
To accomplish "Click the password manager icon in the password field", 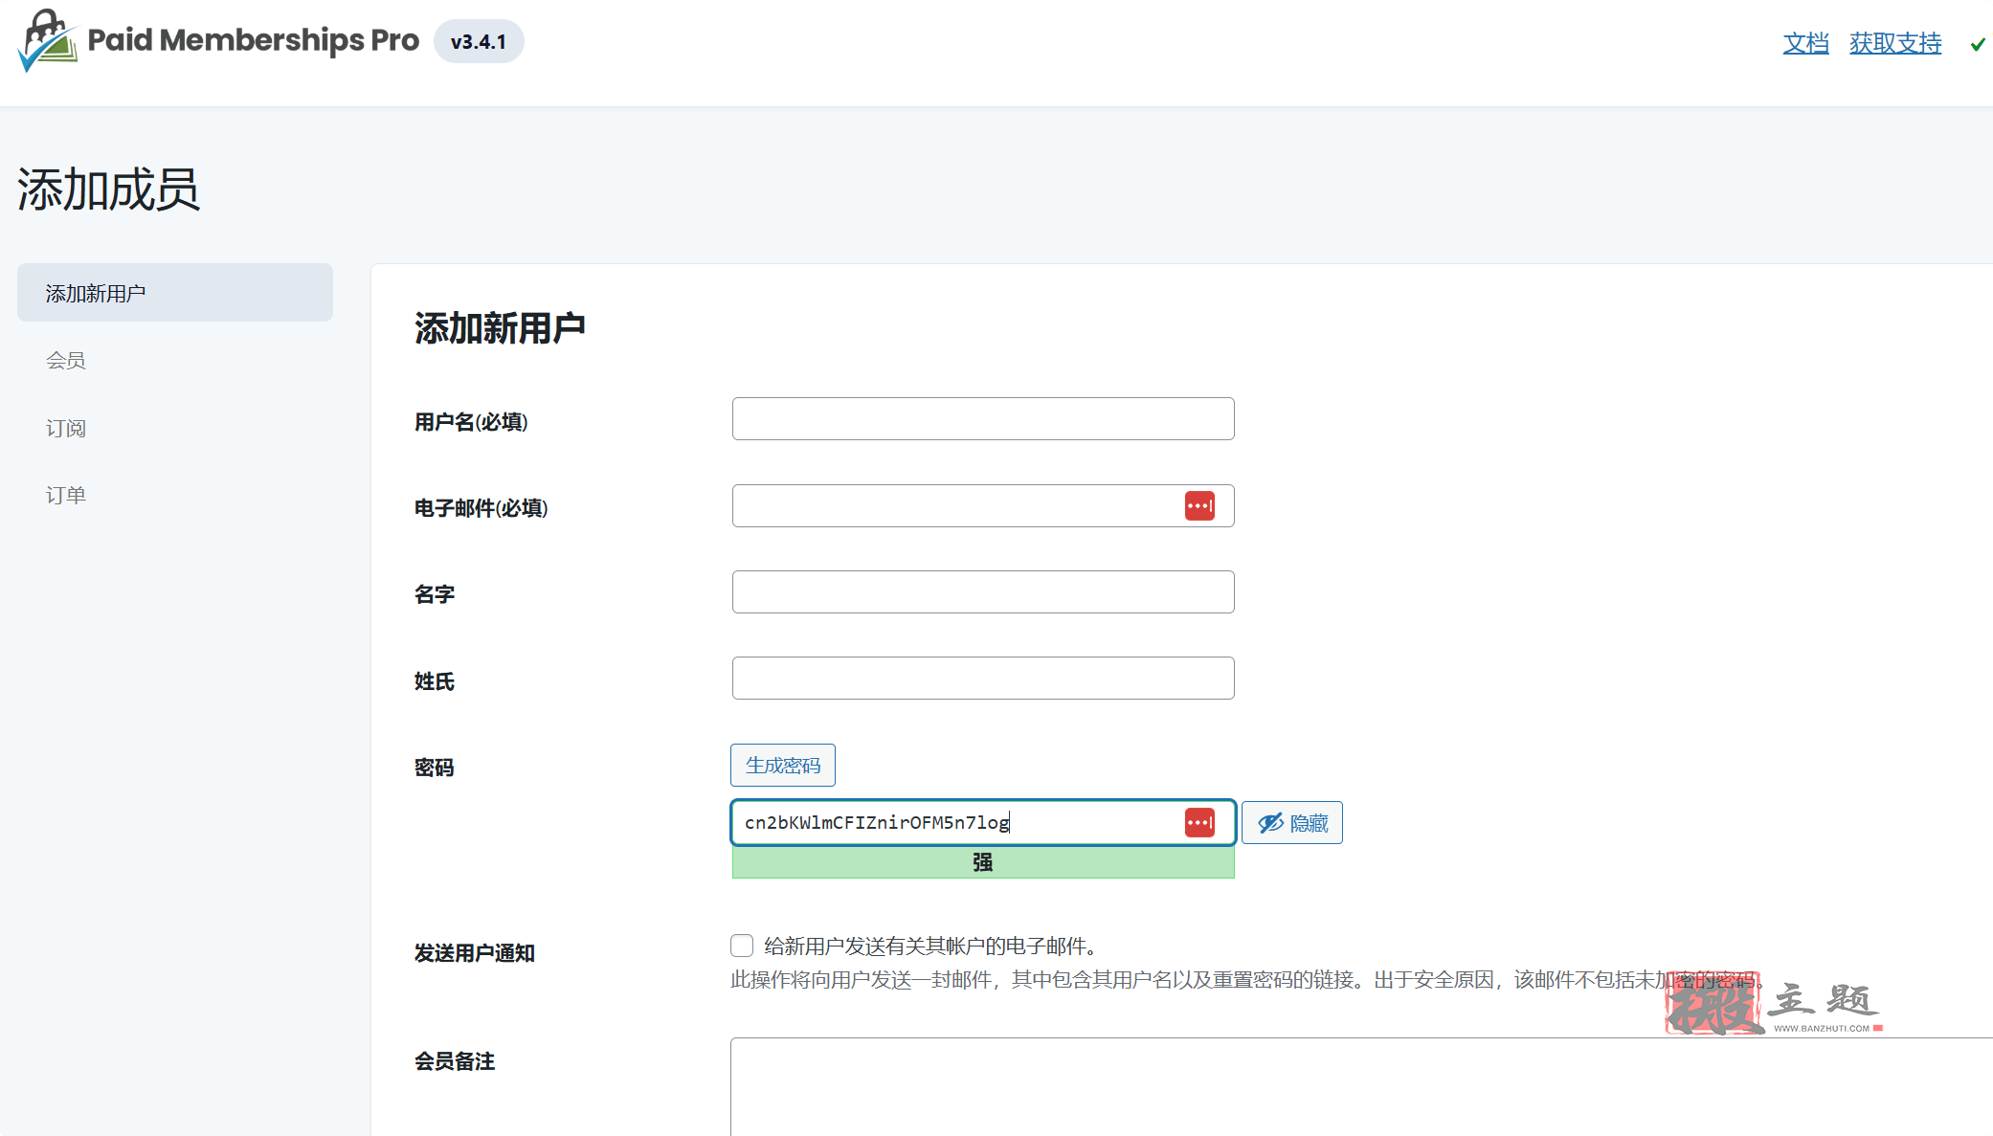I will pyautogui.click(x=1199, y=822).
